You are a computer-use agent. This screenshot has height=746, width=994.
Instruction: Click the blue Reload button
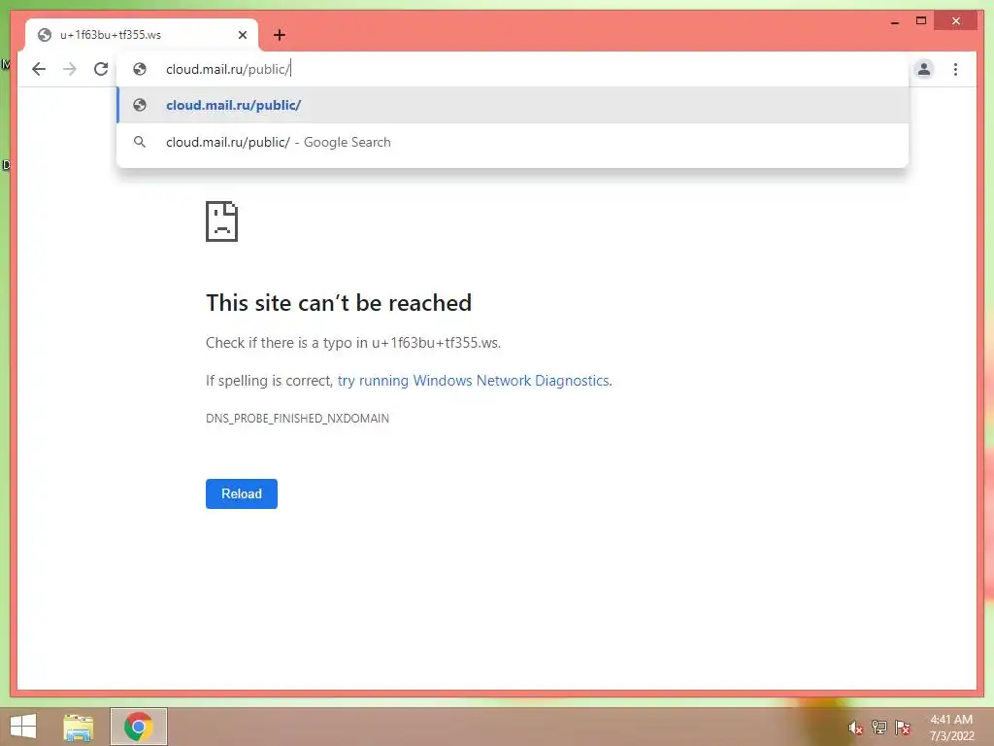tap(242, 493)
